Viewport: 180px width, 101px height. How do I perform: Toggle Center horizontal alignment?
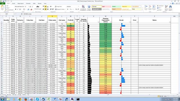(x=46, y=9)
